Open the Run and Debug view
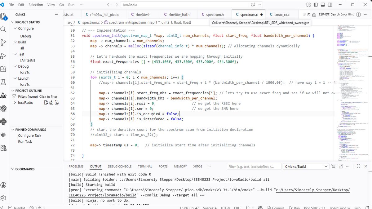 click(3, 56)
